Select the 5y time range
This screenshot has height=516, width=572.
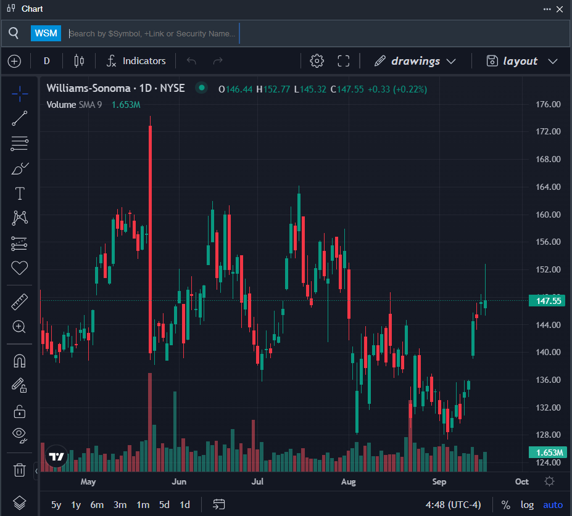(56, 505)
